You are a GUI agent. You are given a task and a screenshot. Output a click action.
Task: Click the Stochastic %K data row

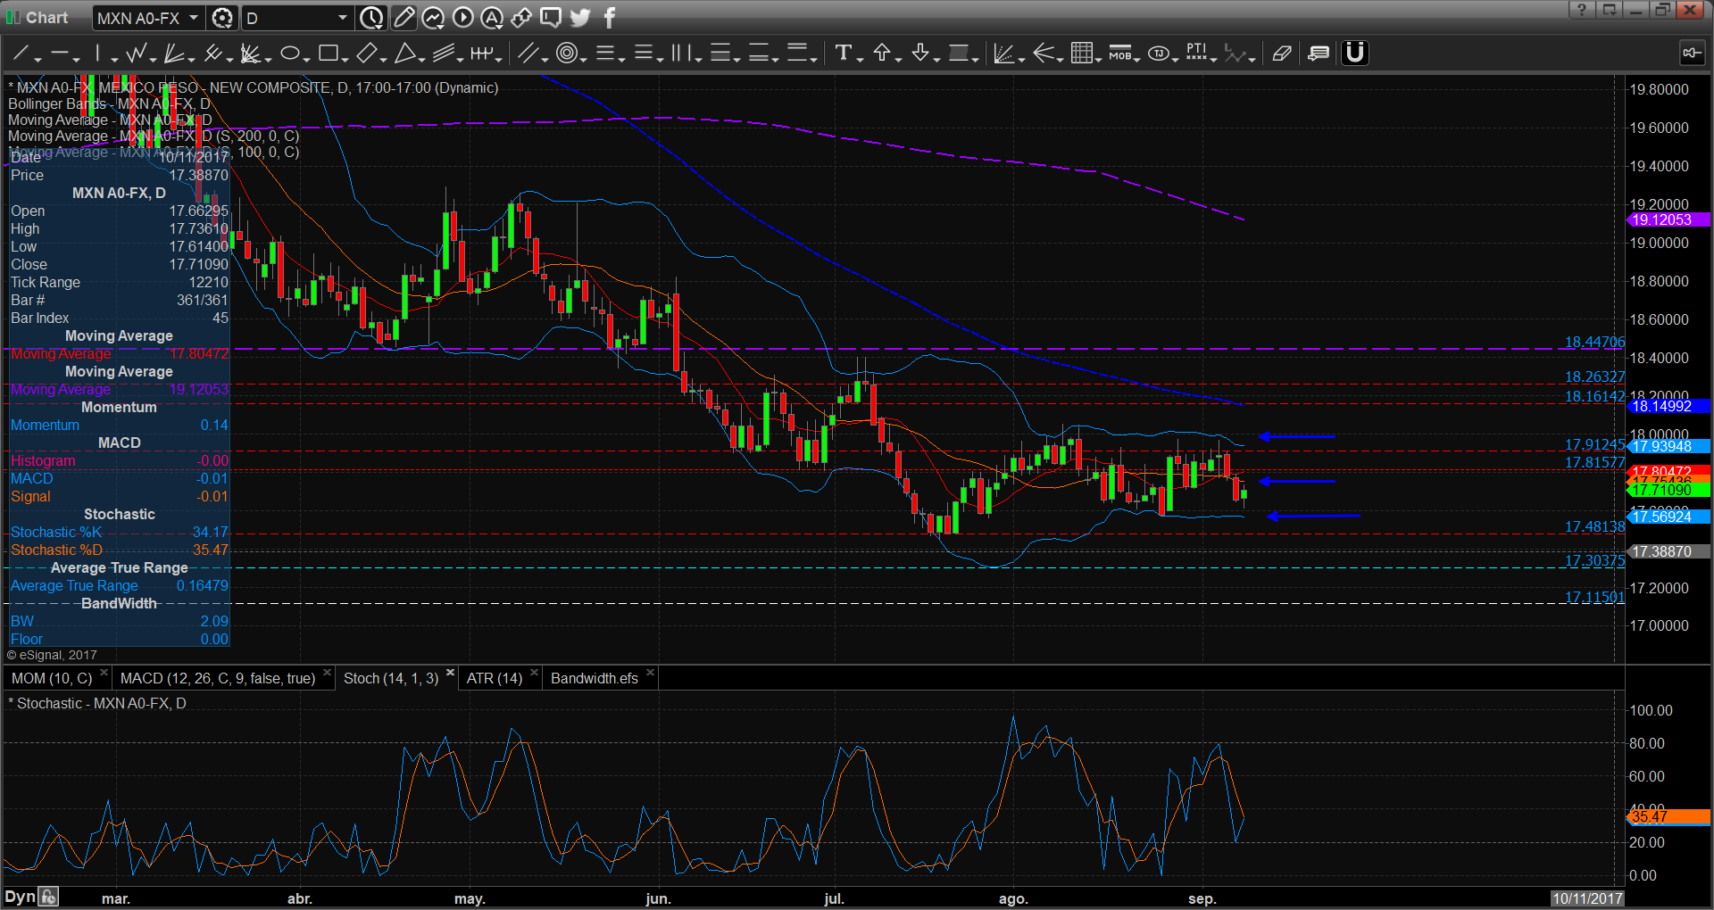(119, 533)
